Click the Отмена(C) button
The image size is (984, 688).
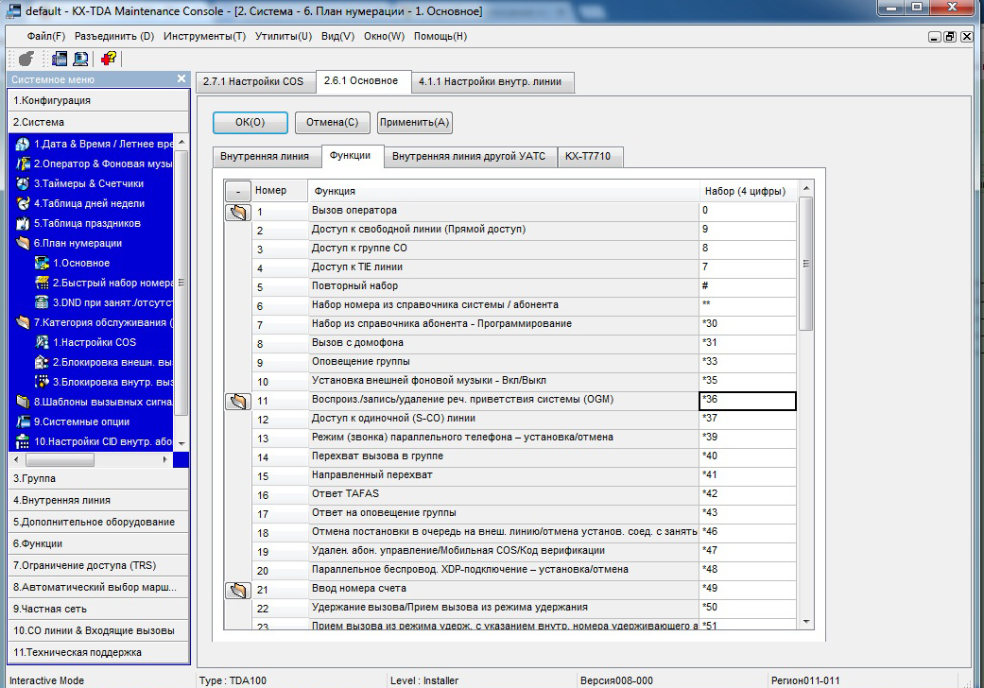(332, 122)
